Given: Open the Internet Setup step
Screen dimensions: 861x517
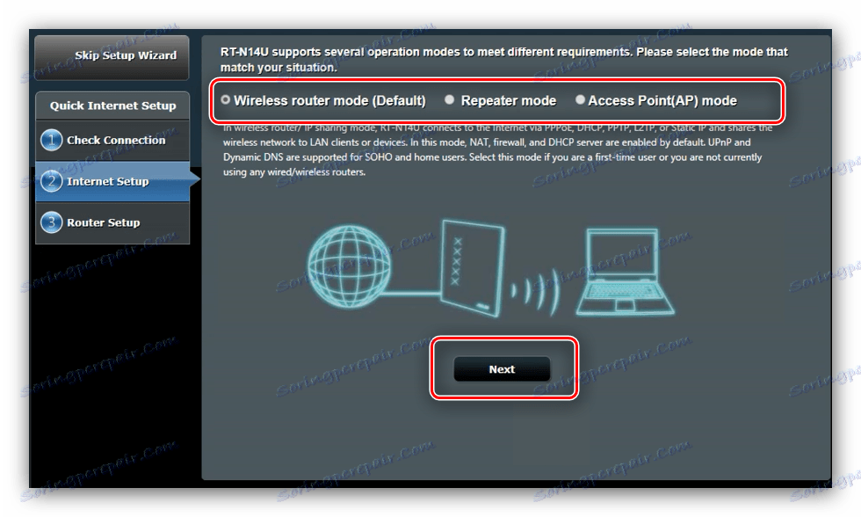Looking at the screenshot, I should (112, 181).
